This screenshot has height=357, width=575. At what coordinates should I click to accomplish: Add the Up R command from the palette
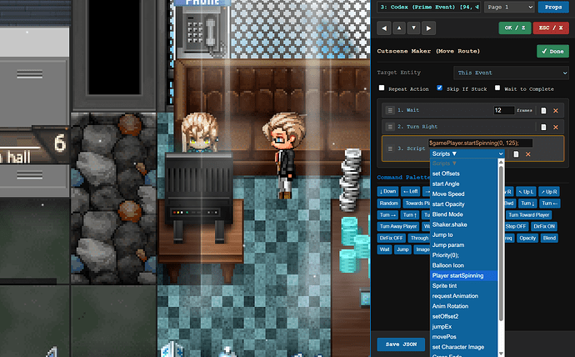pyautogui.click(x=549, y=192)
